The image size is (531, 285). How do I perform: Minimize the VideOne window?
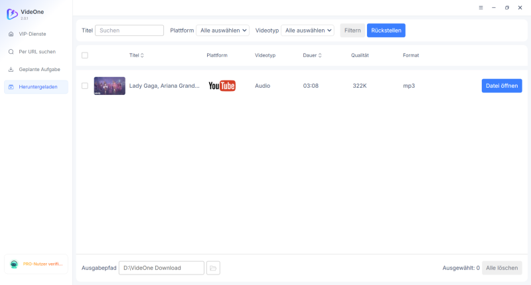[x=494, y=7]
